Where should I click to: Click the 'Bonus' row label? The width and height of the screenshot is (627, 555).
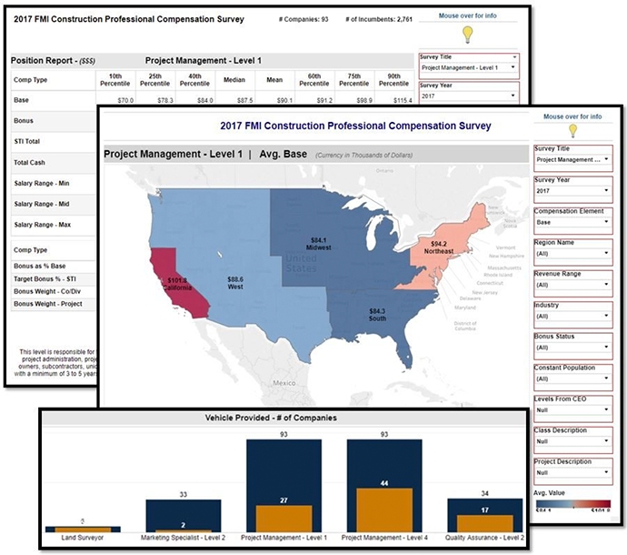click(x=24, y=120)
